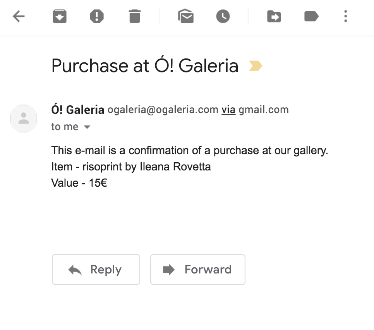Click the subject "Purchase at Ó! Galeria"
374x330 pixels.
[x=145, y=66]
